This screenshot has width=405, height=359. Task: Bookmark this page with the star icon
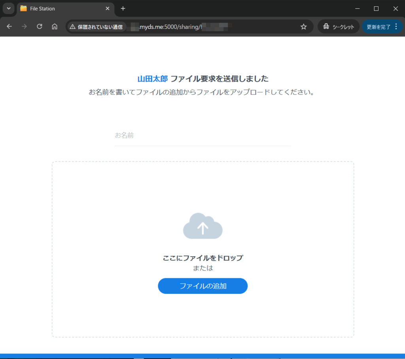(303, 26)
